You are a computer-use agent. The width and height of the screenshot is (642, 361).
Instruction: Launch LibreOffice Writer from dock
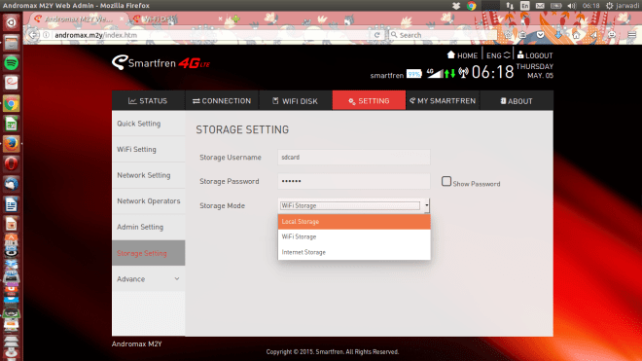11,204
